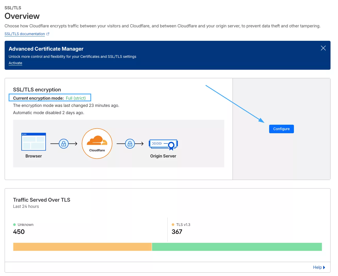338x276 pixels.
Task: Click the padlock between Browser and Cloudflare
Action: pyautogui.click(x=64, y=144)
